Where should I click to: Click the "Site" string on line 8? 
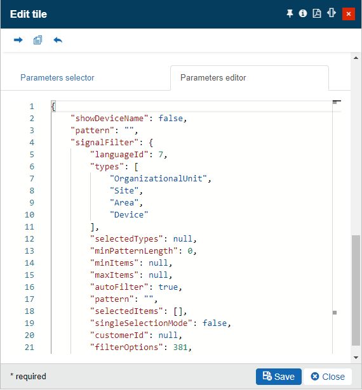tap(124, 191)
